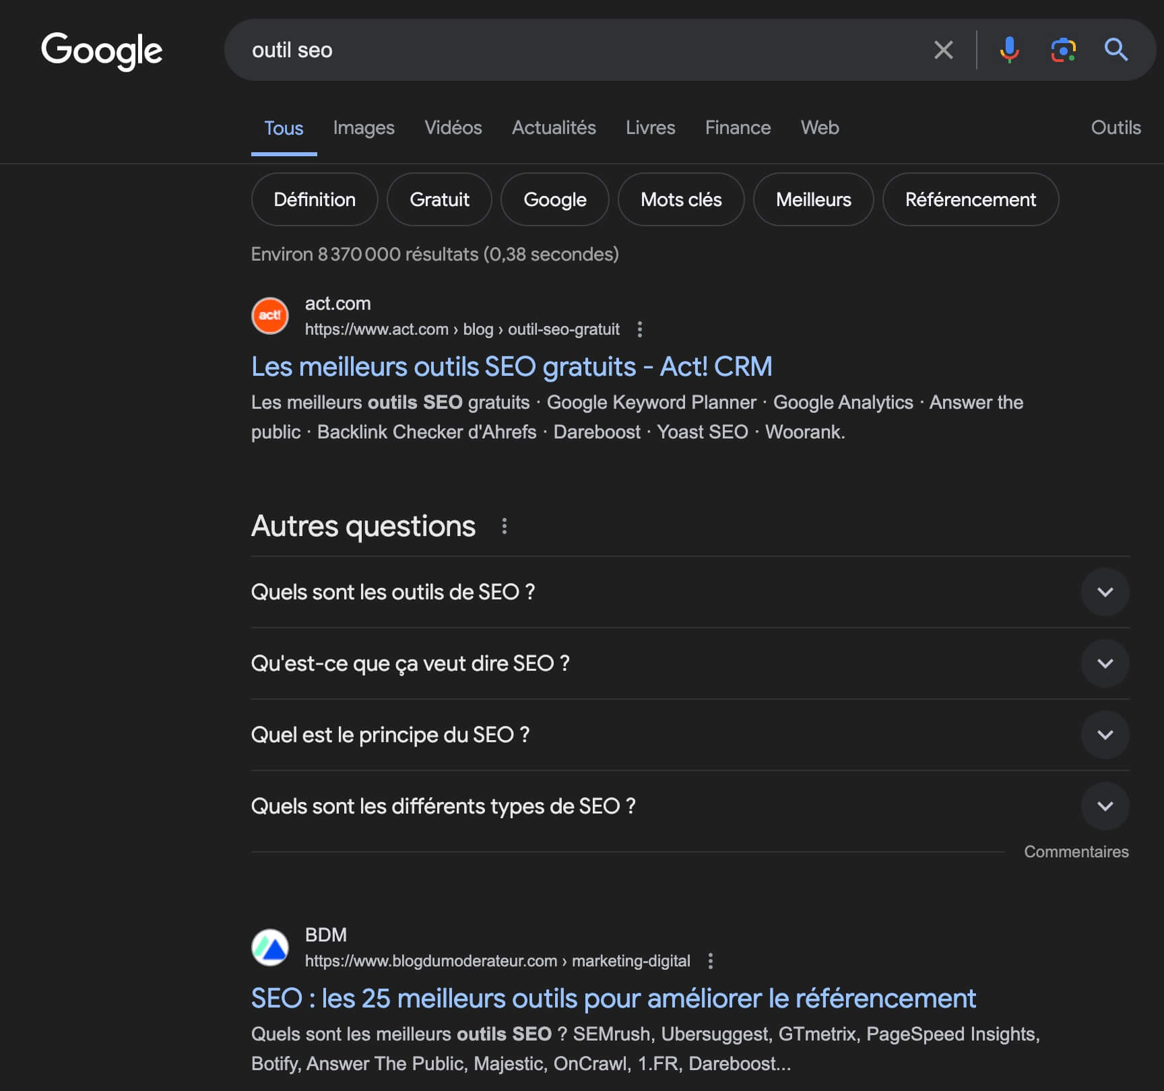Switch to the Images tab
The height and width of the screenshot is (1091, 1164).
click(364, 128)
